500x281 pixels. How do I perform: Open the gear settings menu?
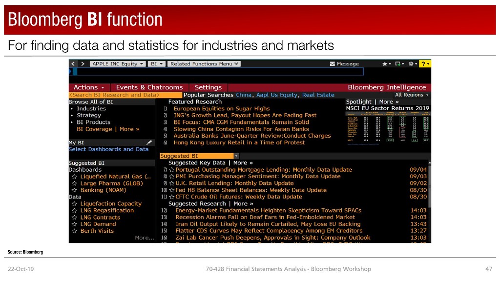click(413, 64)
